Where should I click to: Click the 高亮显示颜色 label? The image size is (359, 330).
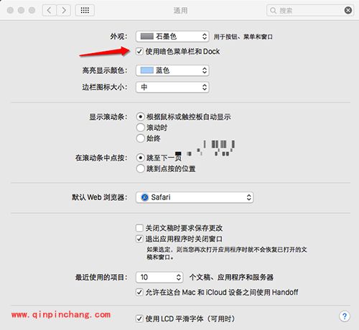[105, 70]
